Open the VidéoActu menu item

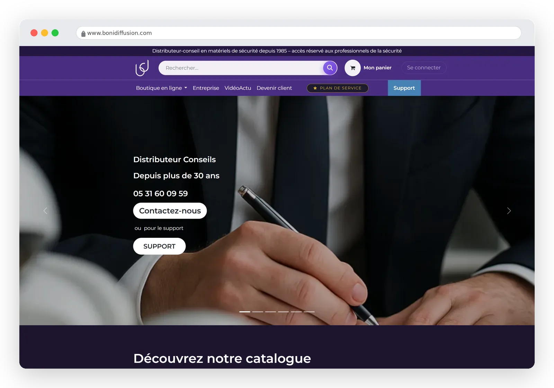(238, 88)
